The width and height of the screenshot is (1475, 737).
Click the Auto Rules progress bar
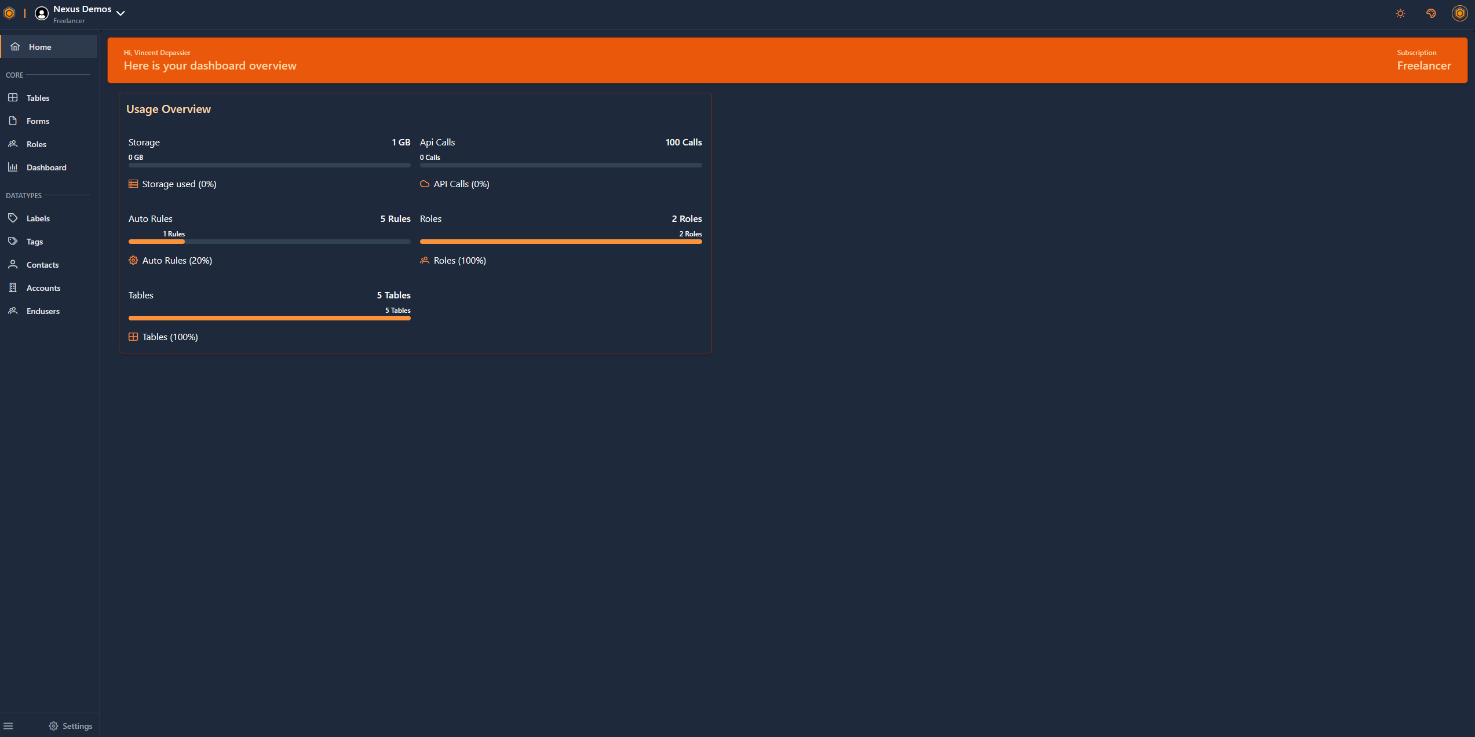click(x=269, y=242)
